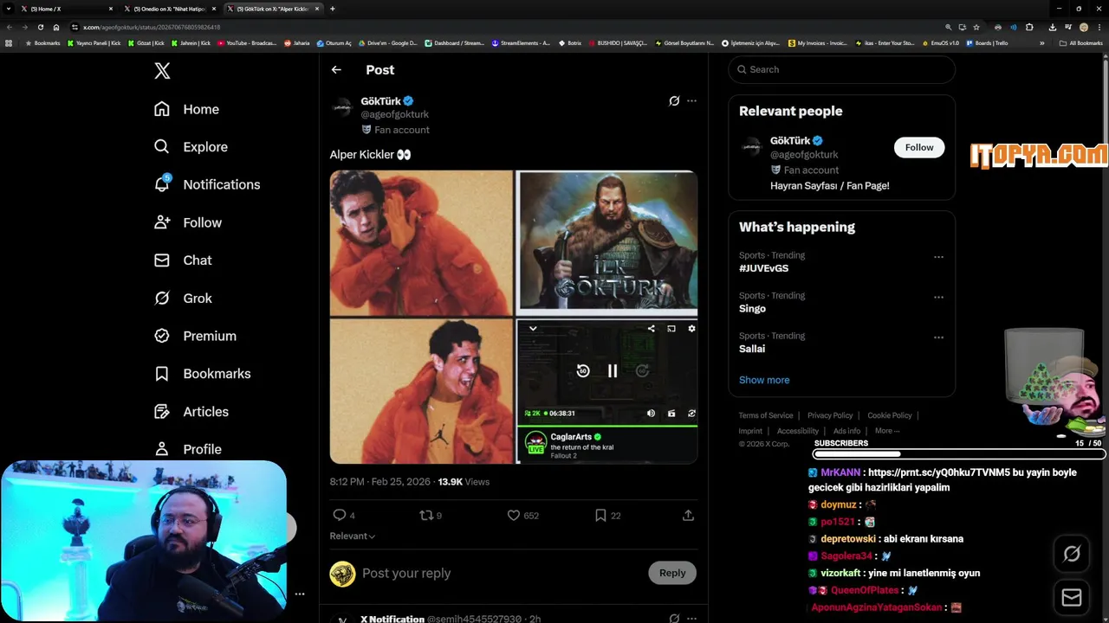
Task: Open the All Bookmarks folder
Action: tap(1080, 42)
